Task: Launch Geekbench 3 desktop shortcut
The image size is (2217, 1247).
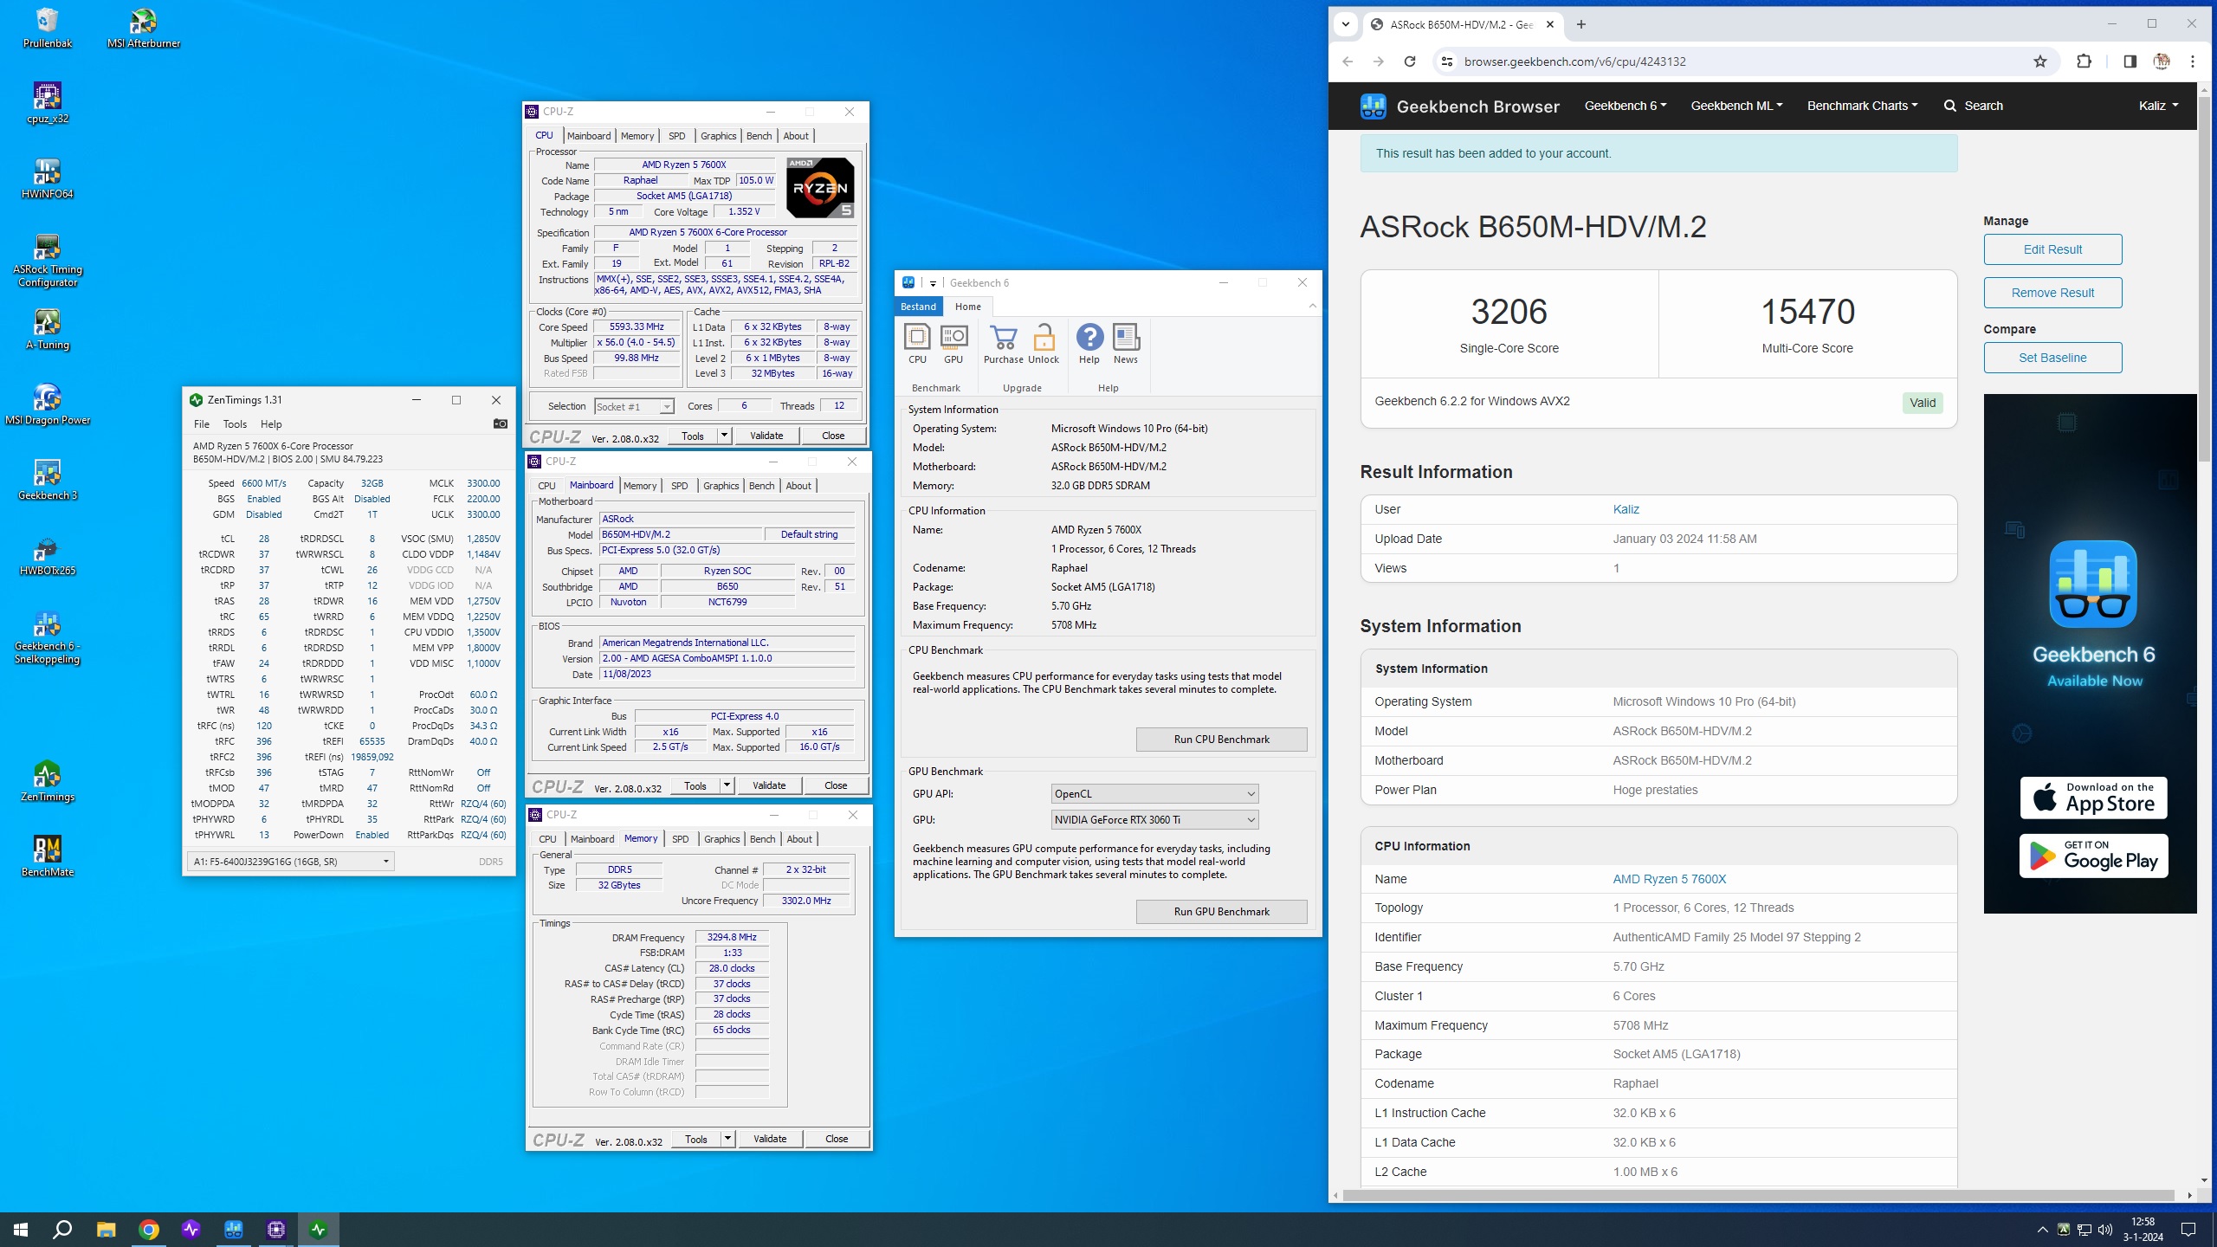Action: (47, 480)
